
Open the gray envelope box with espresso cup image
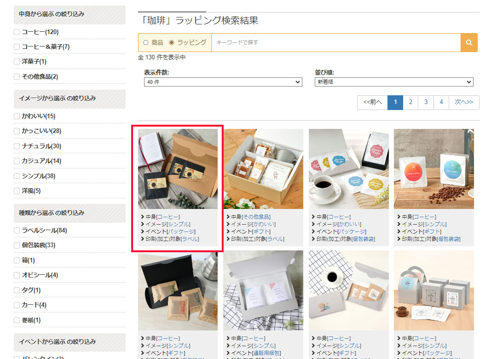(349, 290)
